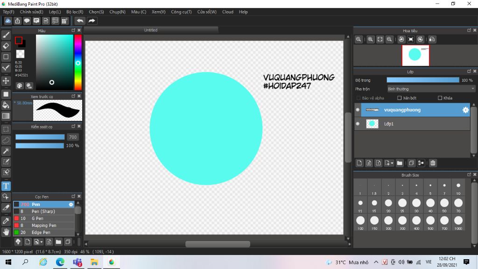This screenshot has height=269, width=478.
Task: Click the canvas horizontal scrollbar
Action: pyautogui.click(x=218, y=244)
